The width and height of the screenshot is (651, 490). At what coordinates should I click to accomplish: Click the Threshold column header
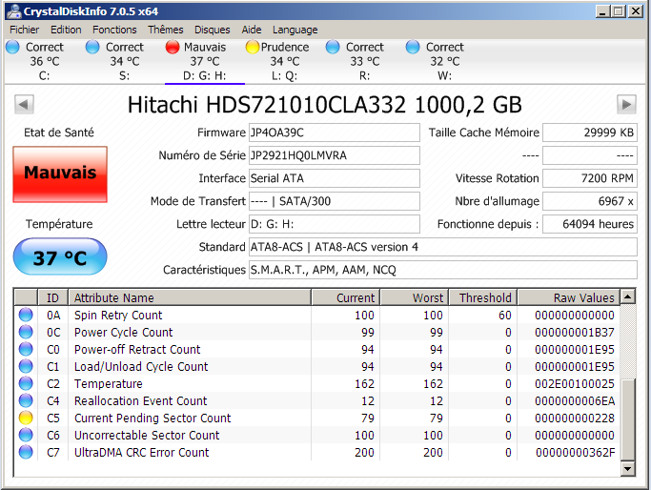point(483,297)
